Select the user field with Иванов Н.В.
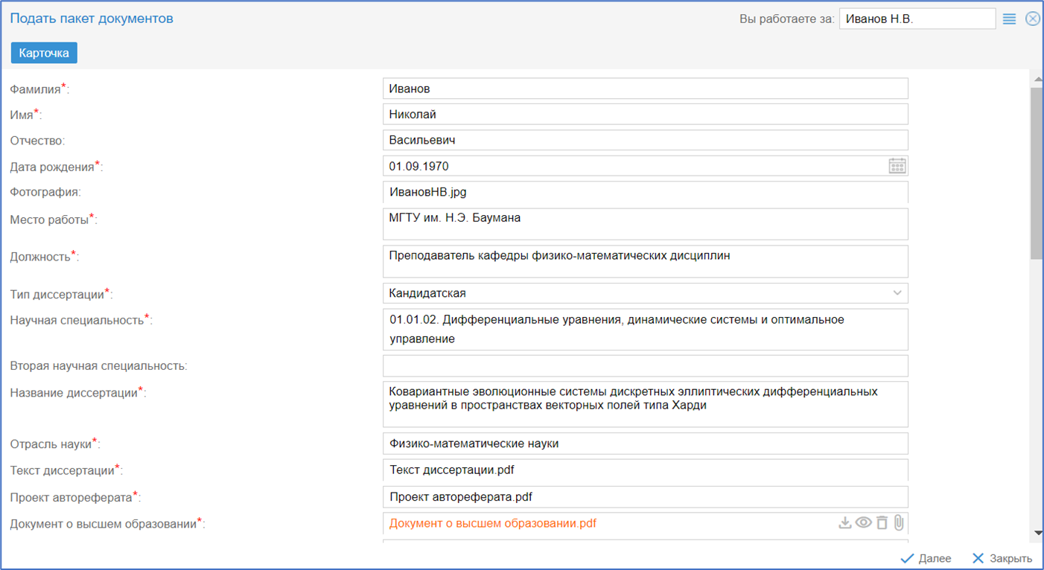 click(917, 19)
